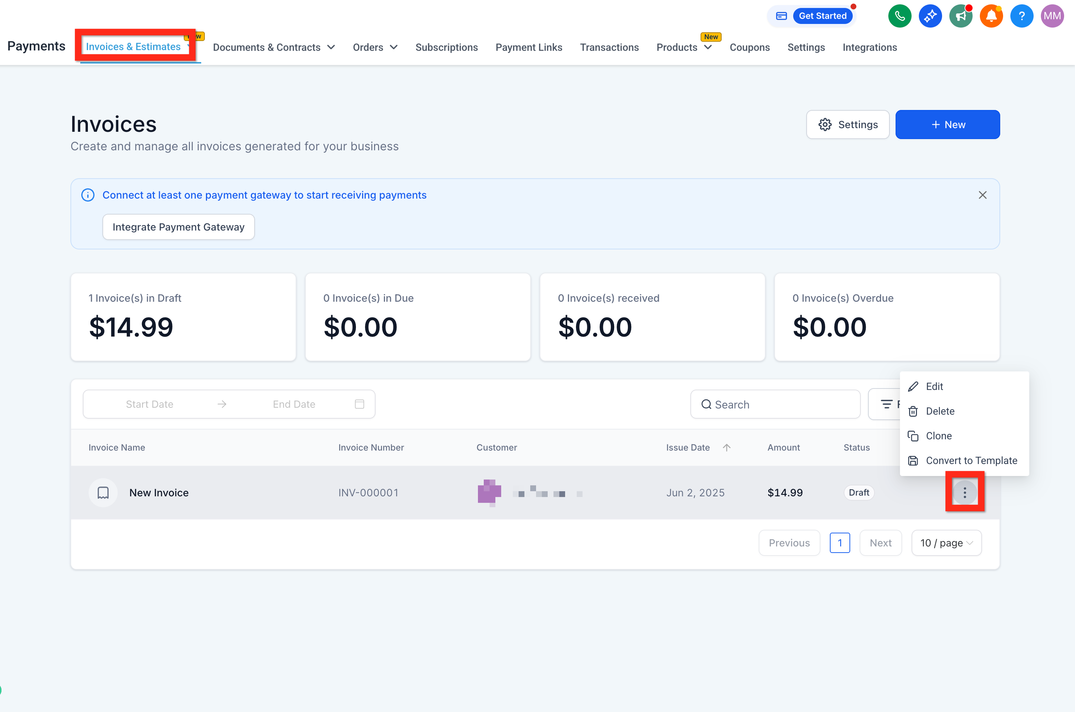Click the green phone dialer icon
Viewport: 1075px width, 712px height.
(x=899, y=16)
